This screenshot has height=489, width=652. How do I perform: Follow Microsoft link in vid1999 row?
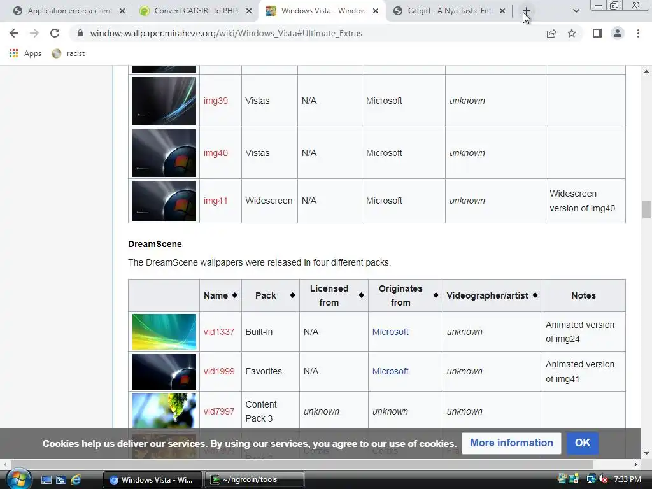(390, 371)
